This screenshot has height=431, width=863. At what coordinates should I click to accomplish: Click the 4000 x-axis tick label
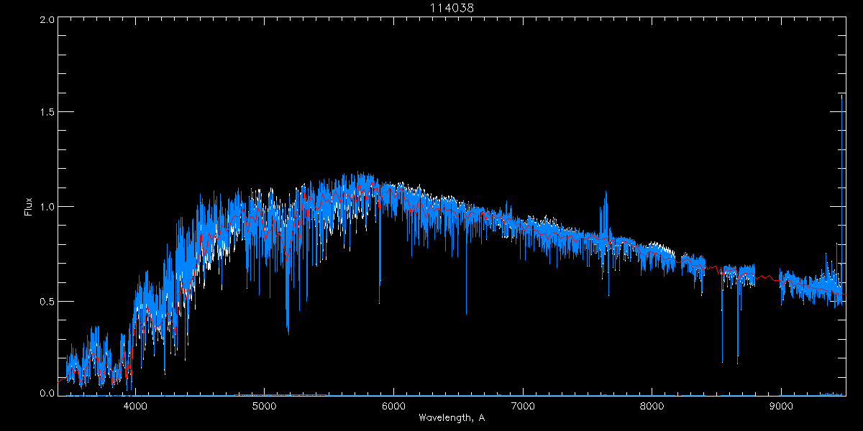[135, 406]
